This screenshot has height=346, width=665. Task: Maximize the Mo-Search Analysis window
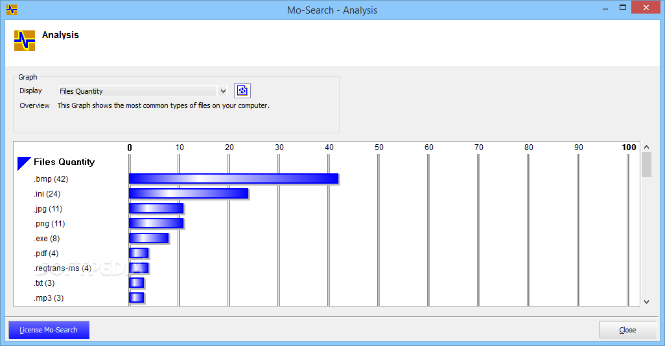(x=623, y=8)
